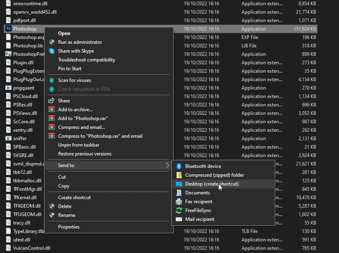Image resolution: width=339 pixels, height=253 pixels.
Task: Click the PSCloud.dll file icon
Action: 8,96
